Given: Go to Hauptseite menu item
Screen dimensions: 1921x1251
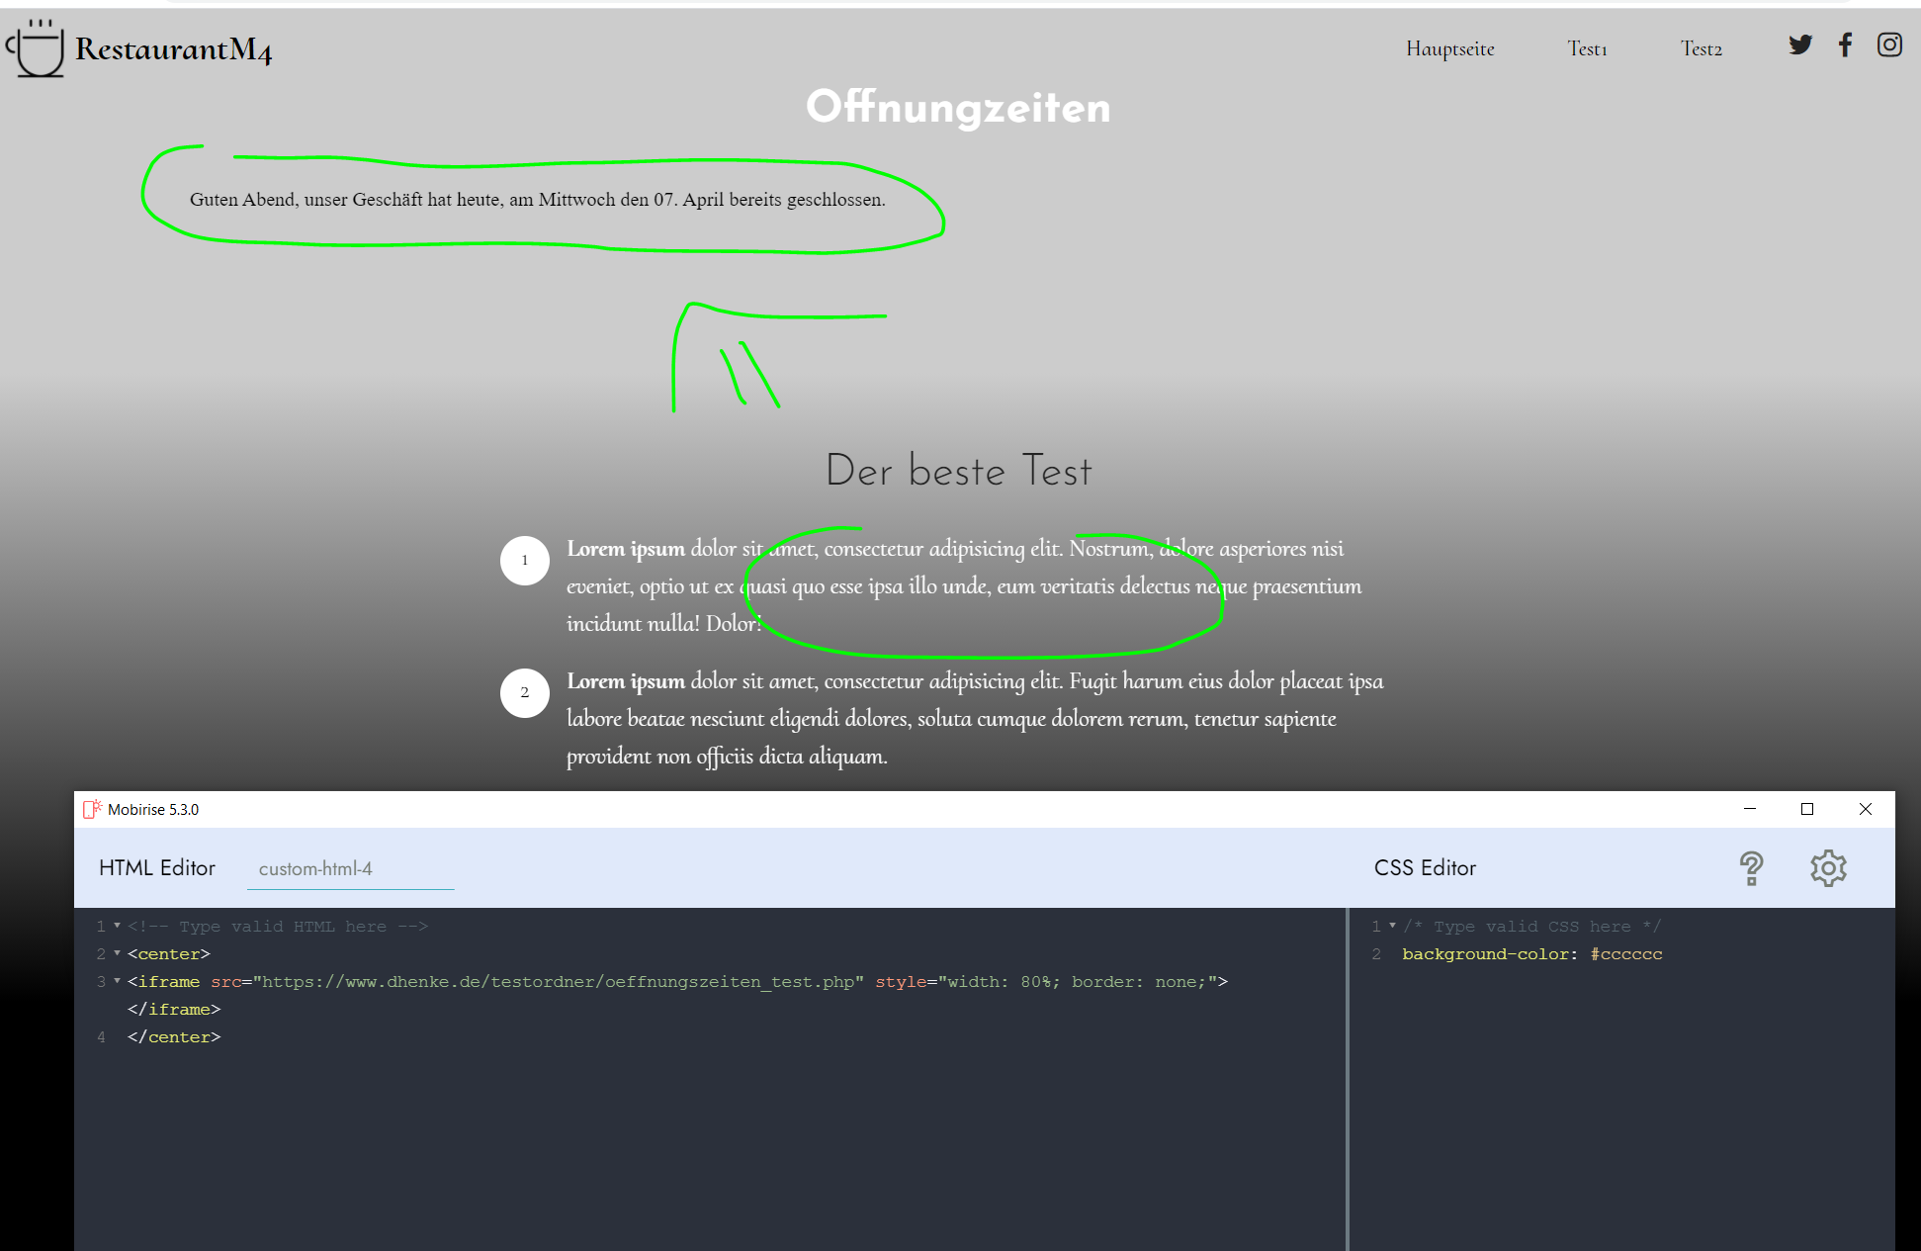Looking at the screenshot, I should point(1449,48).
